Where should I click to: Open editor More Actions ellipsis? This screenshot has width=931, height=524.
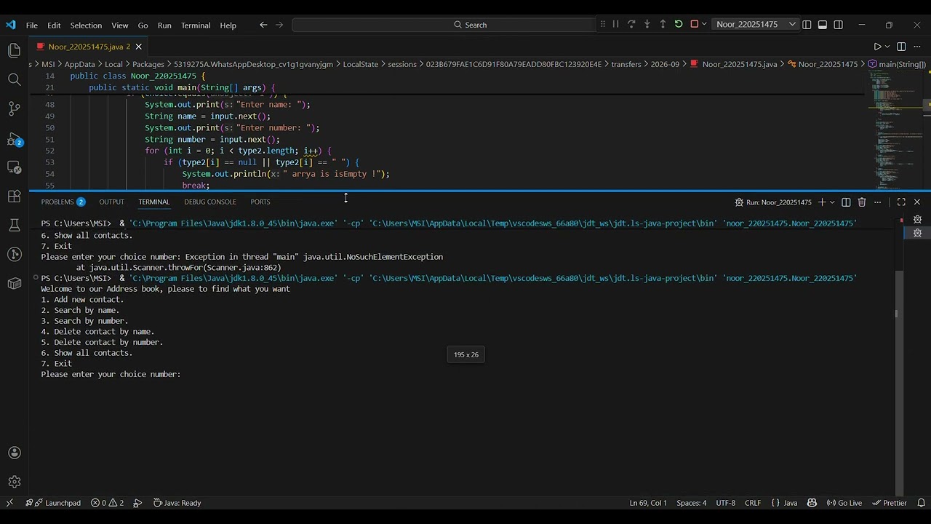pos(917,46)
